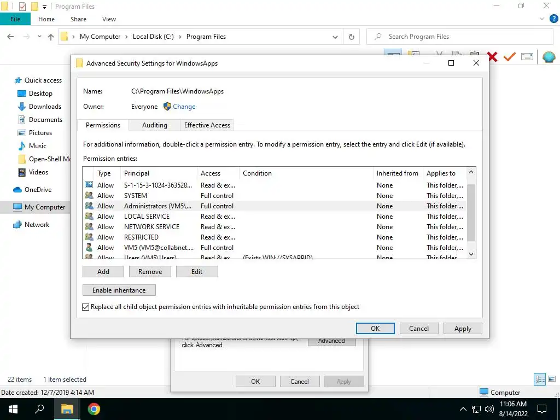560x420 pixels.
Task: Open the notification center icon
Action: pyautogui.click(x=542, y=409)
